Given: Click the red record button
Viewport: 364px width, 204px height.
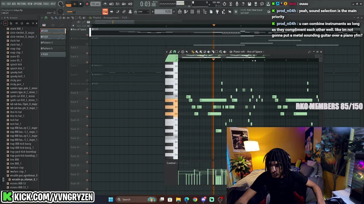Looking at the screenshot, I should pyautogui.click(x=87, y=4).
